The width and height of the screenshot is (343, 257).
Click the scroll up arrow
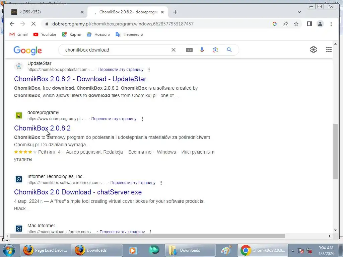point(335,44)
